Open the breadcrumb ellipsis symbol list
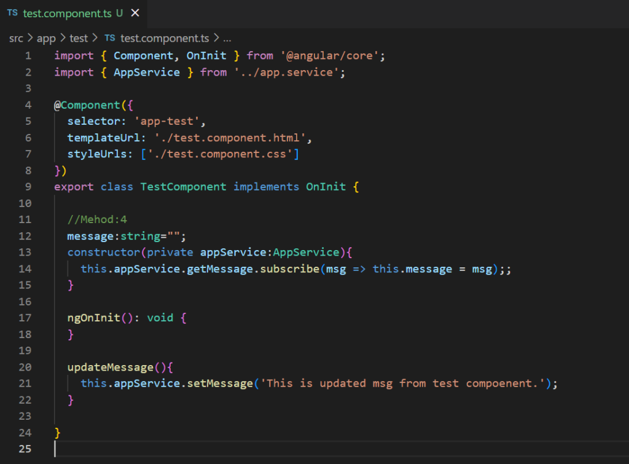This screenshot has height=464, width=629. 227,39
